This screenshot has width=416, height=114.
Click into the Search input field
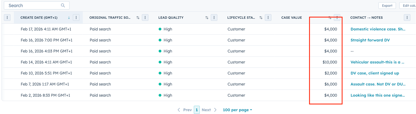pos(33,6)
